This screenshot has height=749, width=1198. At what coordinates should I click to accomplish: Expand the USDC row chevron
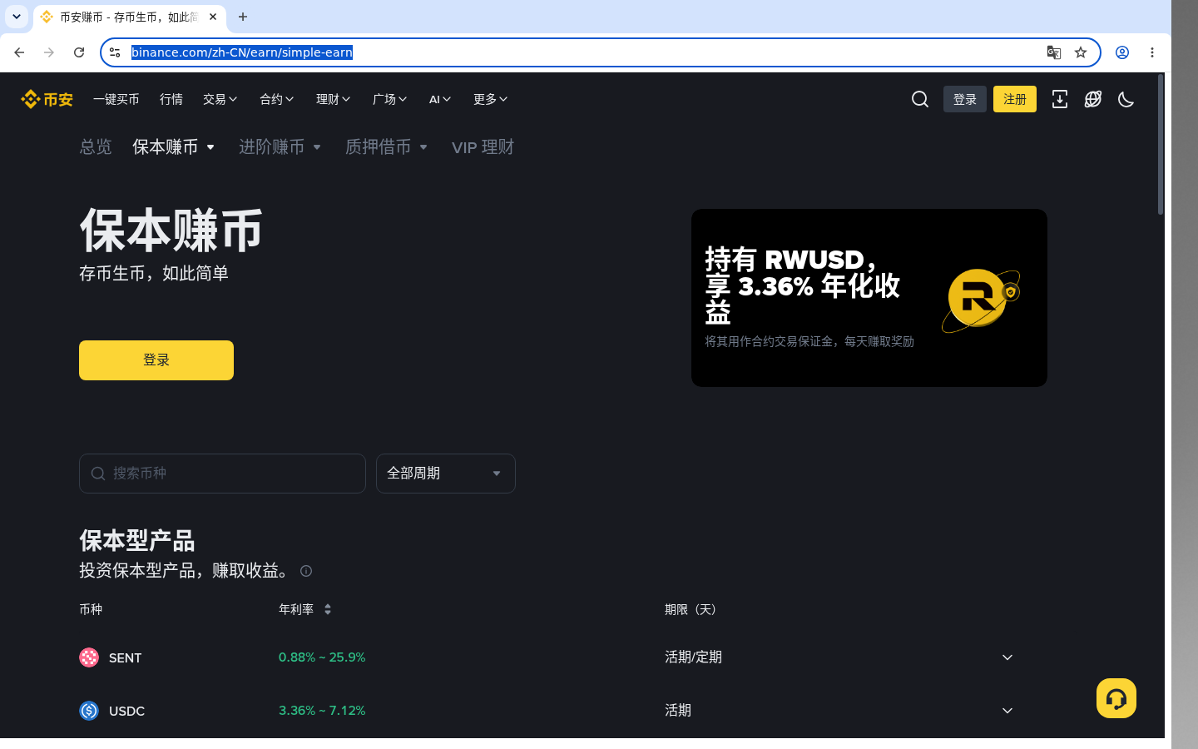pyautogui.click(x=1007, y=711)
